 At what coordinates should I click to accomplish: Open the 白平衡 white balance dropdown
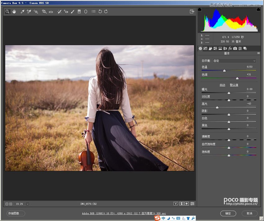(234, 61)
